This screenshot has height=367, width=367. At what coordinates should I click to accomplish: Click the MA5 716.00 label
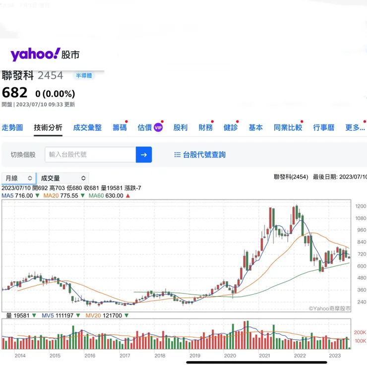17,196
